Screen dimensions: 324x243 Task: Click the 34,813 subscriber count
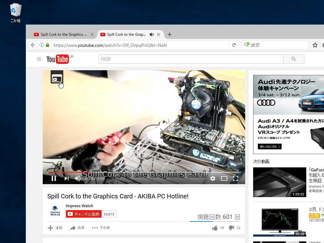point(109,214)
